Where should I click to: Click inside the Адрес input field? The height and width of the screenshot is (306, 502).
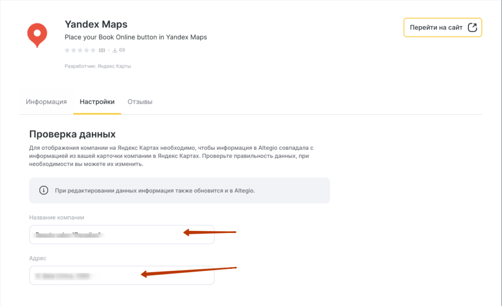click(x=121, y=275)
